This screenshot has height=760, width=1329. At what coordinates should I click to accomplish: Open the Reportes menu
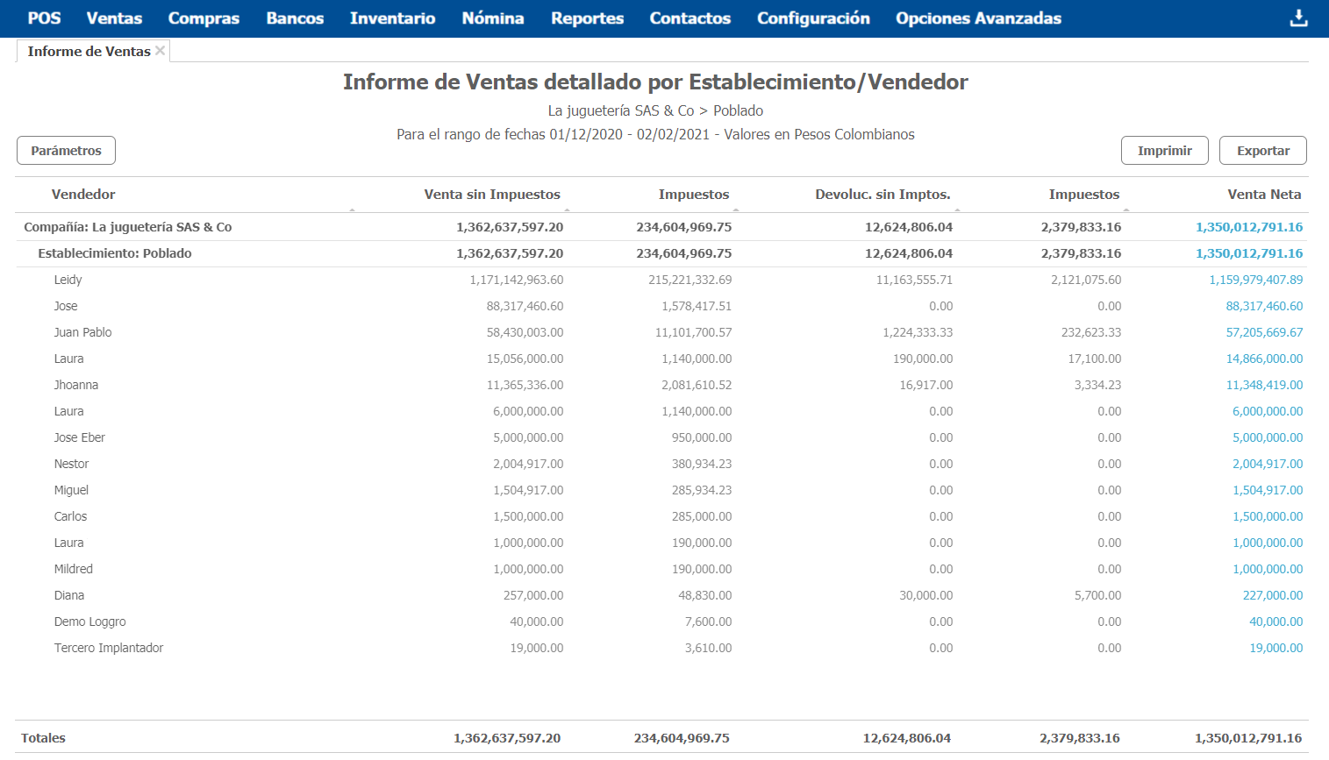pyautogui.click(x=587, y=18)
